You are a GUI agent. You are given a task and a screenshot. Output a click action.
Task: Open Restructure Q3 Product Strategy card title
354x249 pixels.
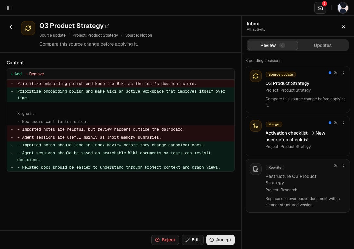point(291,180)
